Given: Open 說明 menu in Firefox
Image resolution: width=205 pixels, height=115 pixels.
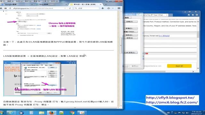Looking at the screenshot, I should [55, 1].
